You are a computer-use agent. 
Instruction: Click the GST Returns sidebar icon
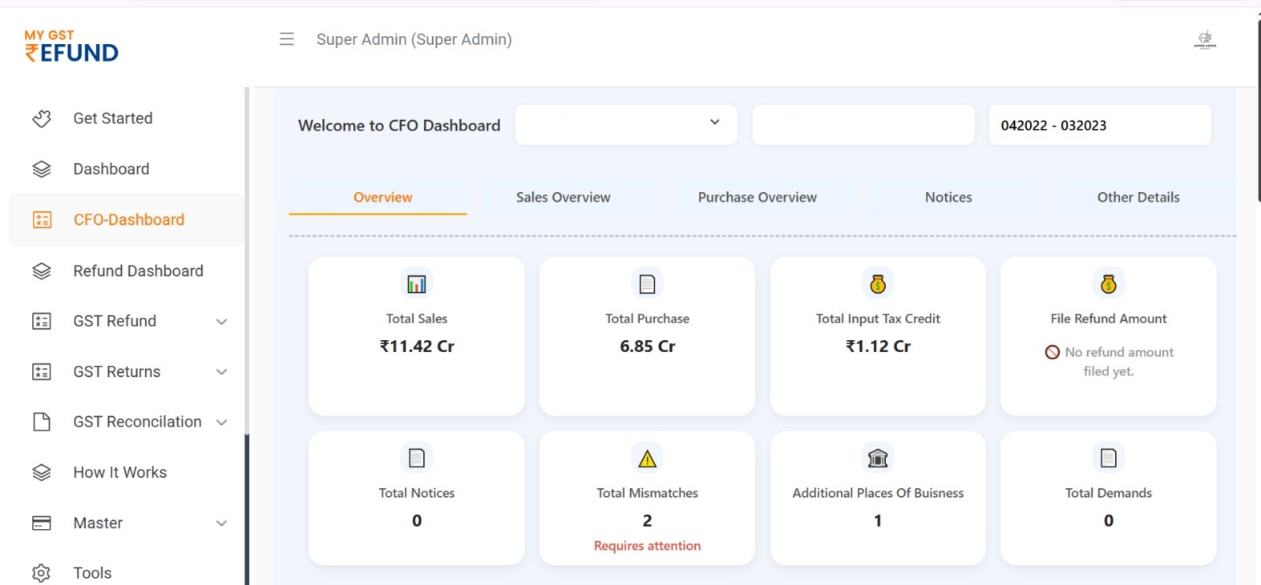[x=42, y=372]
